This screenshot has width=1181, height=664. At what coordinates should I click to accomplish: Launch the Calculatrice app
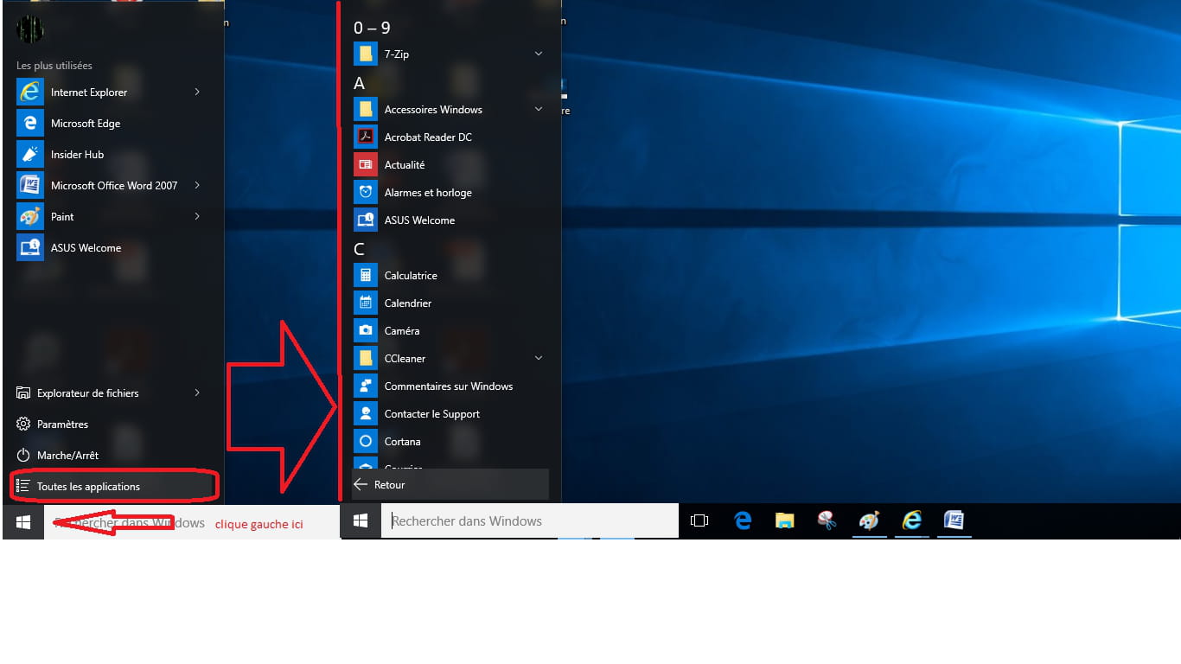pos(410,276)
